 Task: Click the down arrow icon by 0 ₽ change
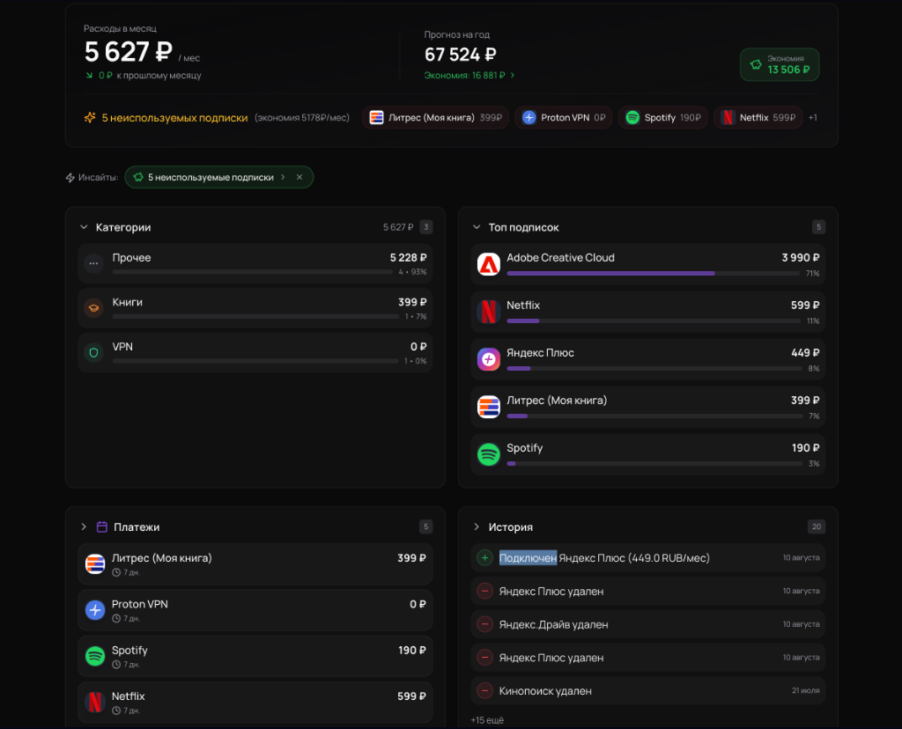(89, 76)
